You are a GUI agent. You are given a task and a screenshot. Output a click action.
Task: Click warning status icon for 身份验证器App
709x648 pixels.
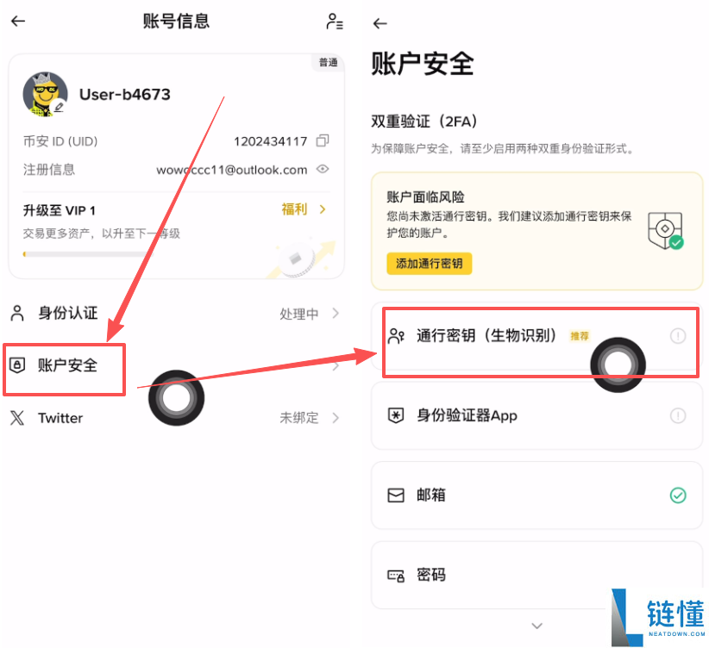[x=678, y=415]
